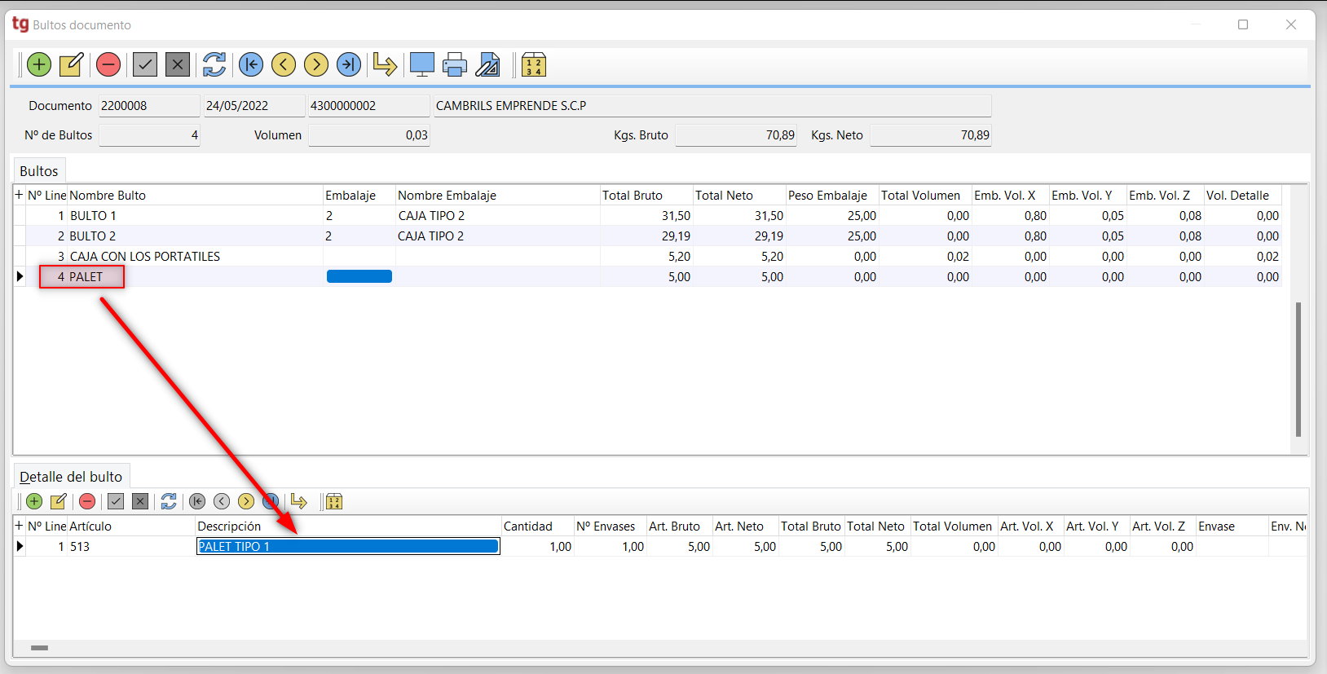
Task: Edit the detail line with the pencil icon in Detalle del bulto
Action: click(59, 501)
